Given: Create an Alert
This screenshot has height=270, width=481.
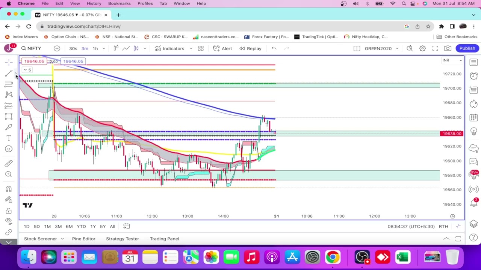Looking at the screenshot, I should click(222, 48).
